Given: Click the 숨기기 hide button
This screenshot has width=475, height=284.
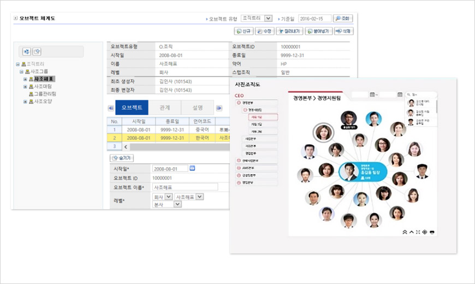Looking at the screenshot, I should pos(122,158).
